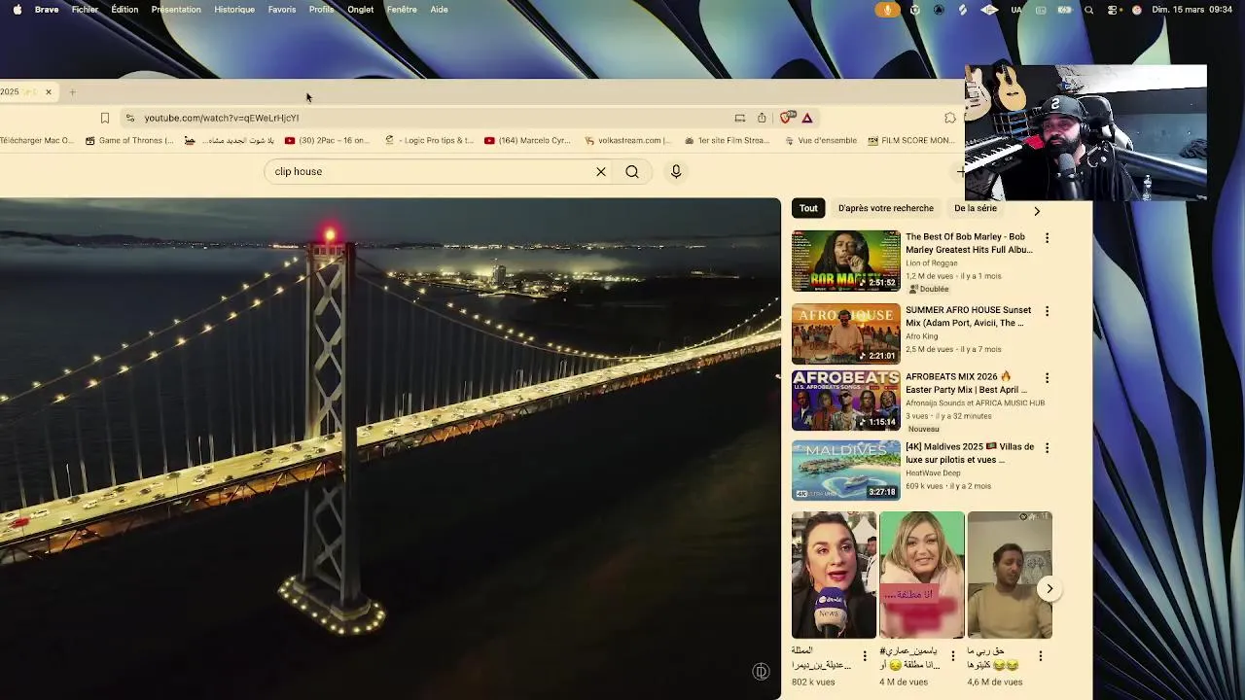Open the 2Pac – 16 on... bookmark
1245x700 pixels.
pyautogui.click(x=327, y=140)
